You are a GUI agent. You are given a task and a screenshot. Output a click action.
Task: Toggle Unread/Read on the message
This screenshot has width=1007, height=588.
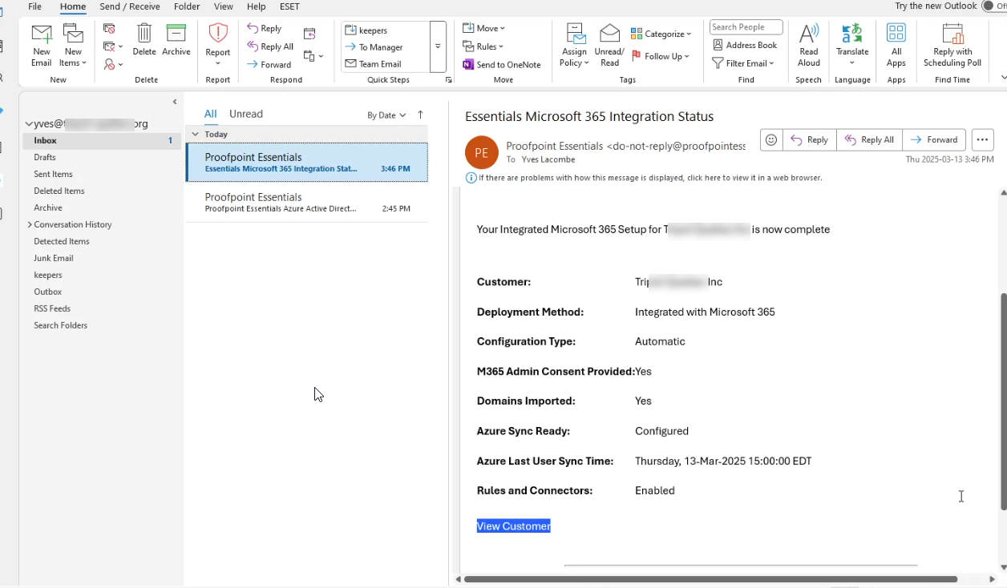coord(609,46)
